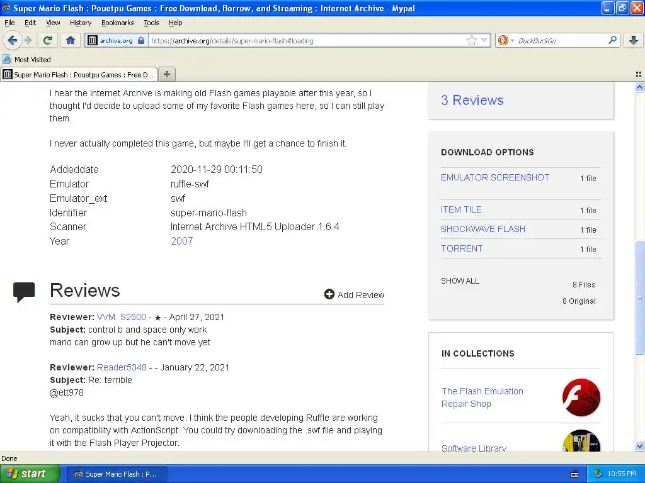
Task: Click the archive.org site identity icon
Action: click(93, 40)
